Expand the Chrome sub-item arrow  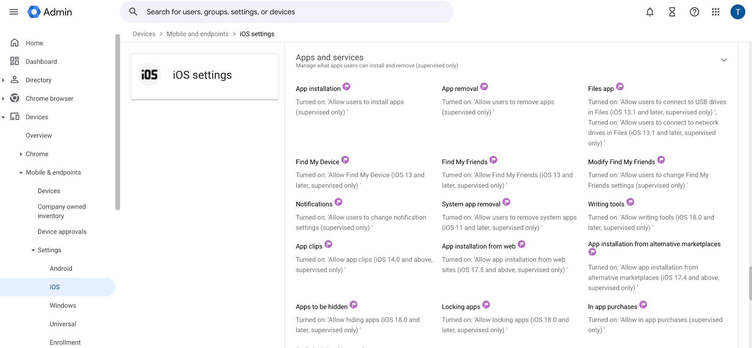coord(21,154)
